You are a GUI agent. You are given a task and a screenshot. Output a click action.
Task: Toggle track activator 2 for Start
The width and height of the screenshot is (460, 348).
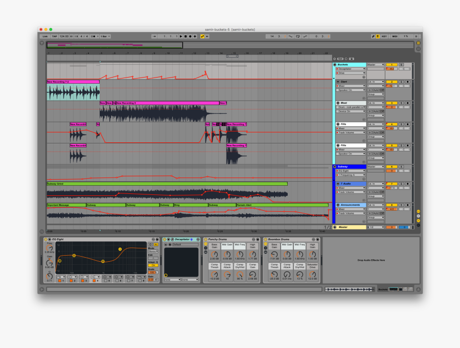pyautogui.click(x=392, y=82)
